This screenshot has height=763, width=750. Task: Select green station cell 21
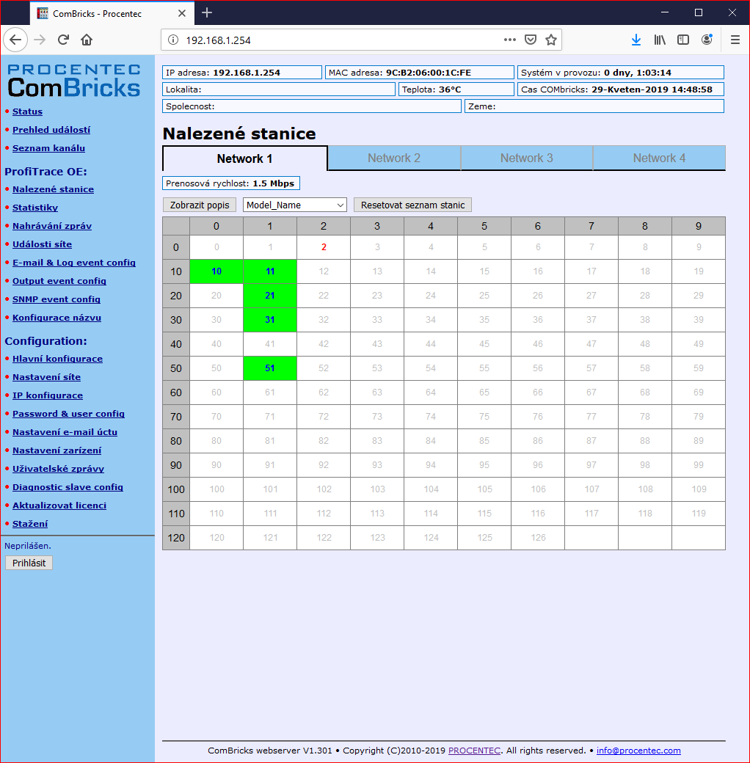[x=270, y=296]
